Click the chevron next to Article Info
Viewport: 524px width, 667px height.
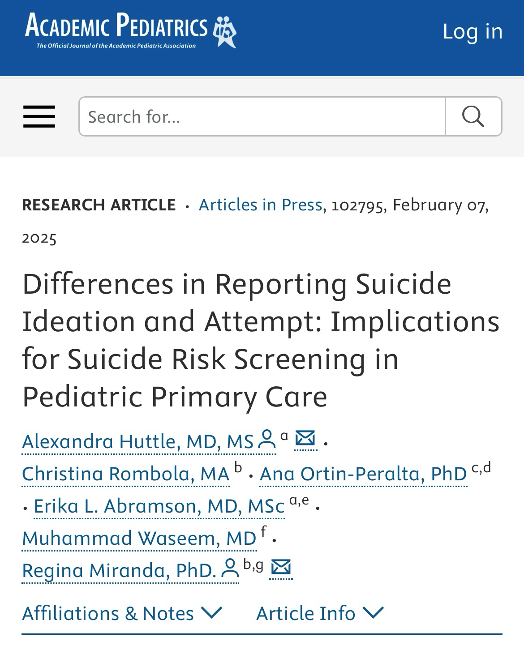[x=373, y=612]
